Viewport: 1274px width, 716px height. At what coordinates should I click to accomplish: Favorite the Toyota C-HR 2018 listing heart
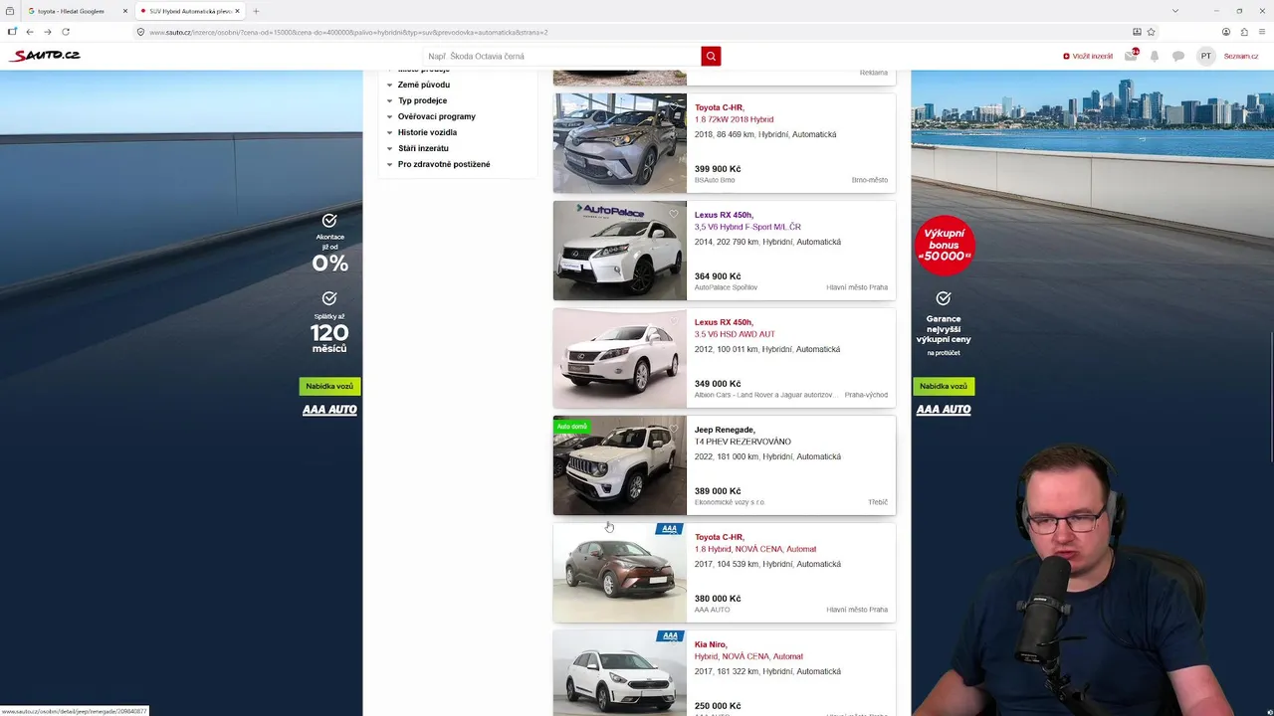[x=674, y=106]
